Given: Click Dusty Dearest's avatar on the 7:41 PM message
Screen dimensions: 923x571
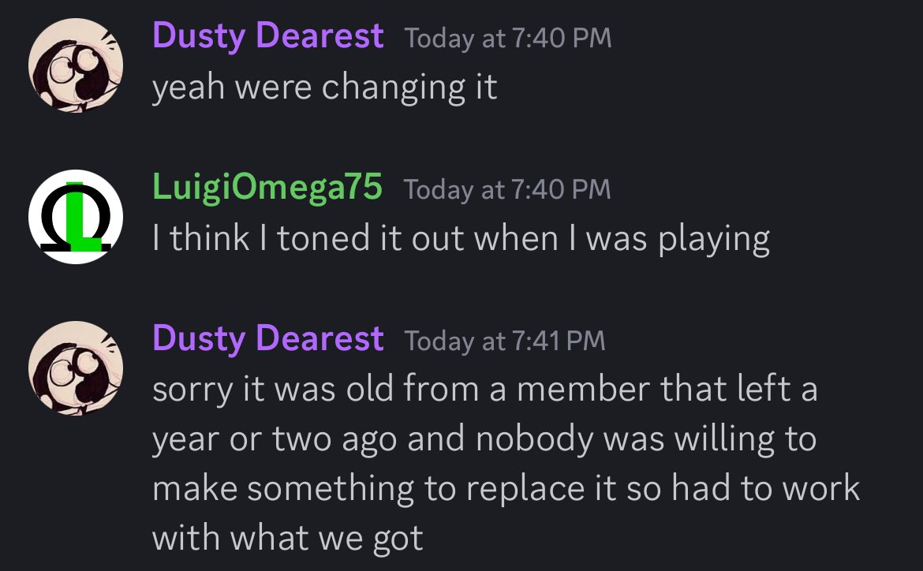Looking at the screenshot, I should coord(76,368).
